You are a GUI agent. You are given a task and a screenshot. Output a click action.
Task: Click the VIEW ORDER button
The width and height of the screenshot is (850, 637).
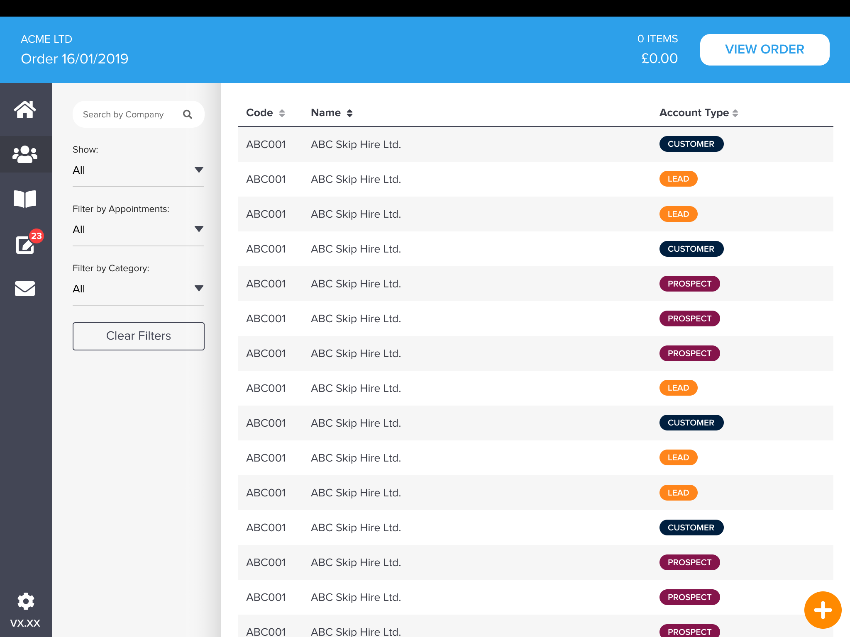765,49
